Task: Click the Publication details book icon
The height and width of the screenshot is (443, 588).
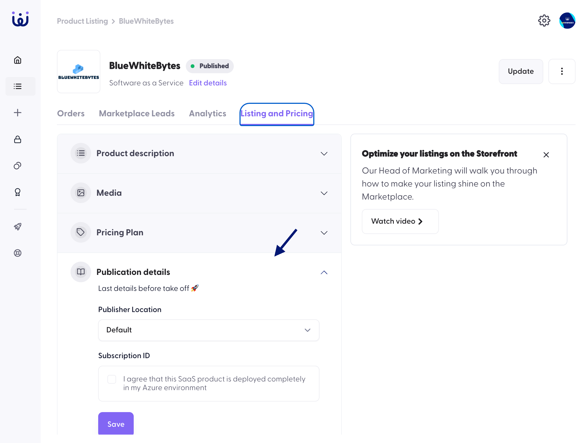Action: (x=81, y=272)
